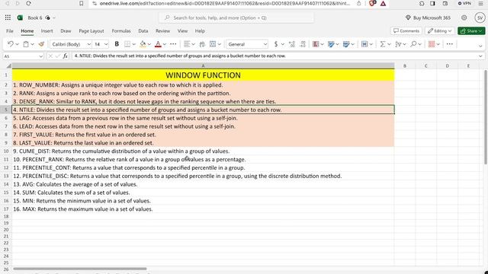Image resolution: width=488 pixels, height=274 pixels.
Task: Select the Format Painter brush
Action: coord(41,44)
